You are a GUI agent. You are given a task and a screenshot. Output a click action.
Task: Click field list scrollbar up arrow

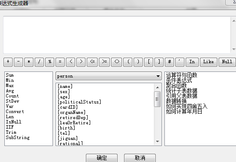[157, 87]
